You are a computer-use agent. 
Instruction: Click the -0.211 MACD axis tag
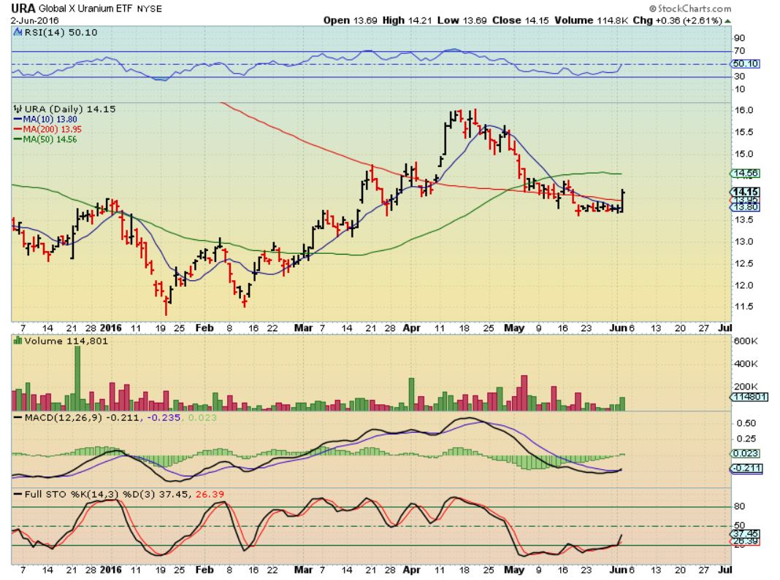pos(746,468)
